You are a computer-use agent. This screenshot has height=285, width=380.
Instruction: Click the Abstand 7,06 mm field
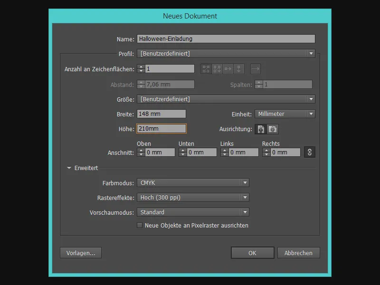click(170, 85)
